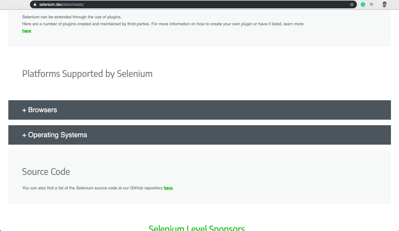Click the Source Code heading
Viewport: 399px width, 231px height.
click(x=46, y=172)
